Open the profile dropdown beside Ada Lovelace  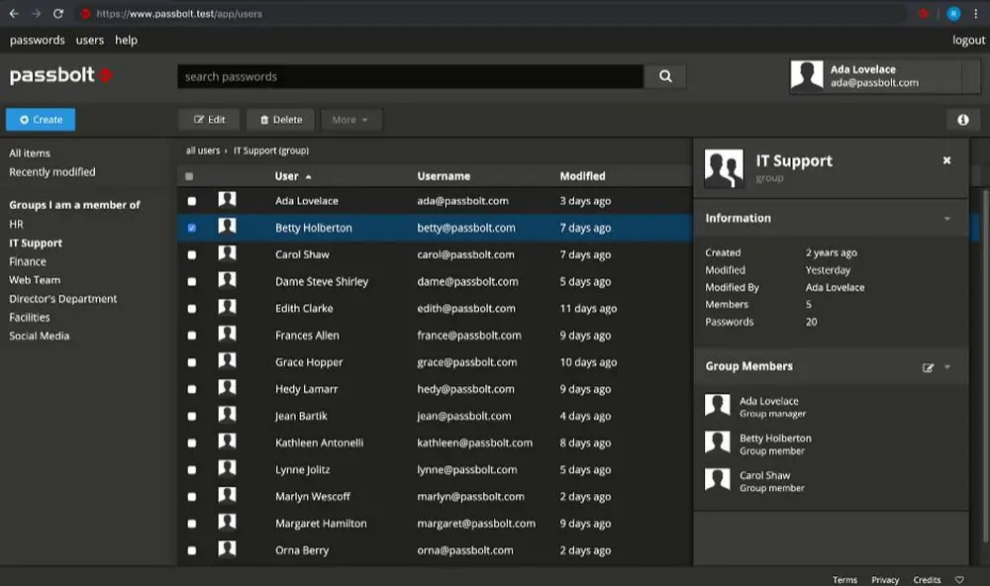[x=971, y=76]
